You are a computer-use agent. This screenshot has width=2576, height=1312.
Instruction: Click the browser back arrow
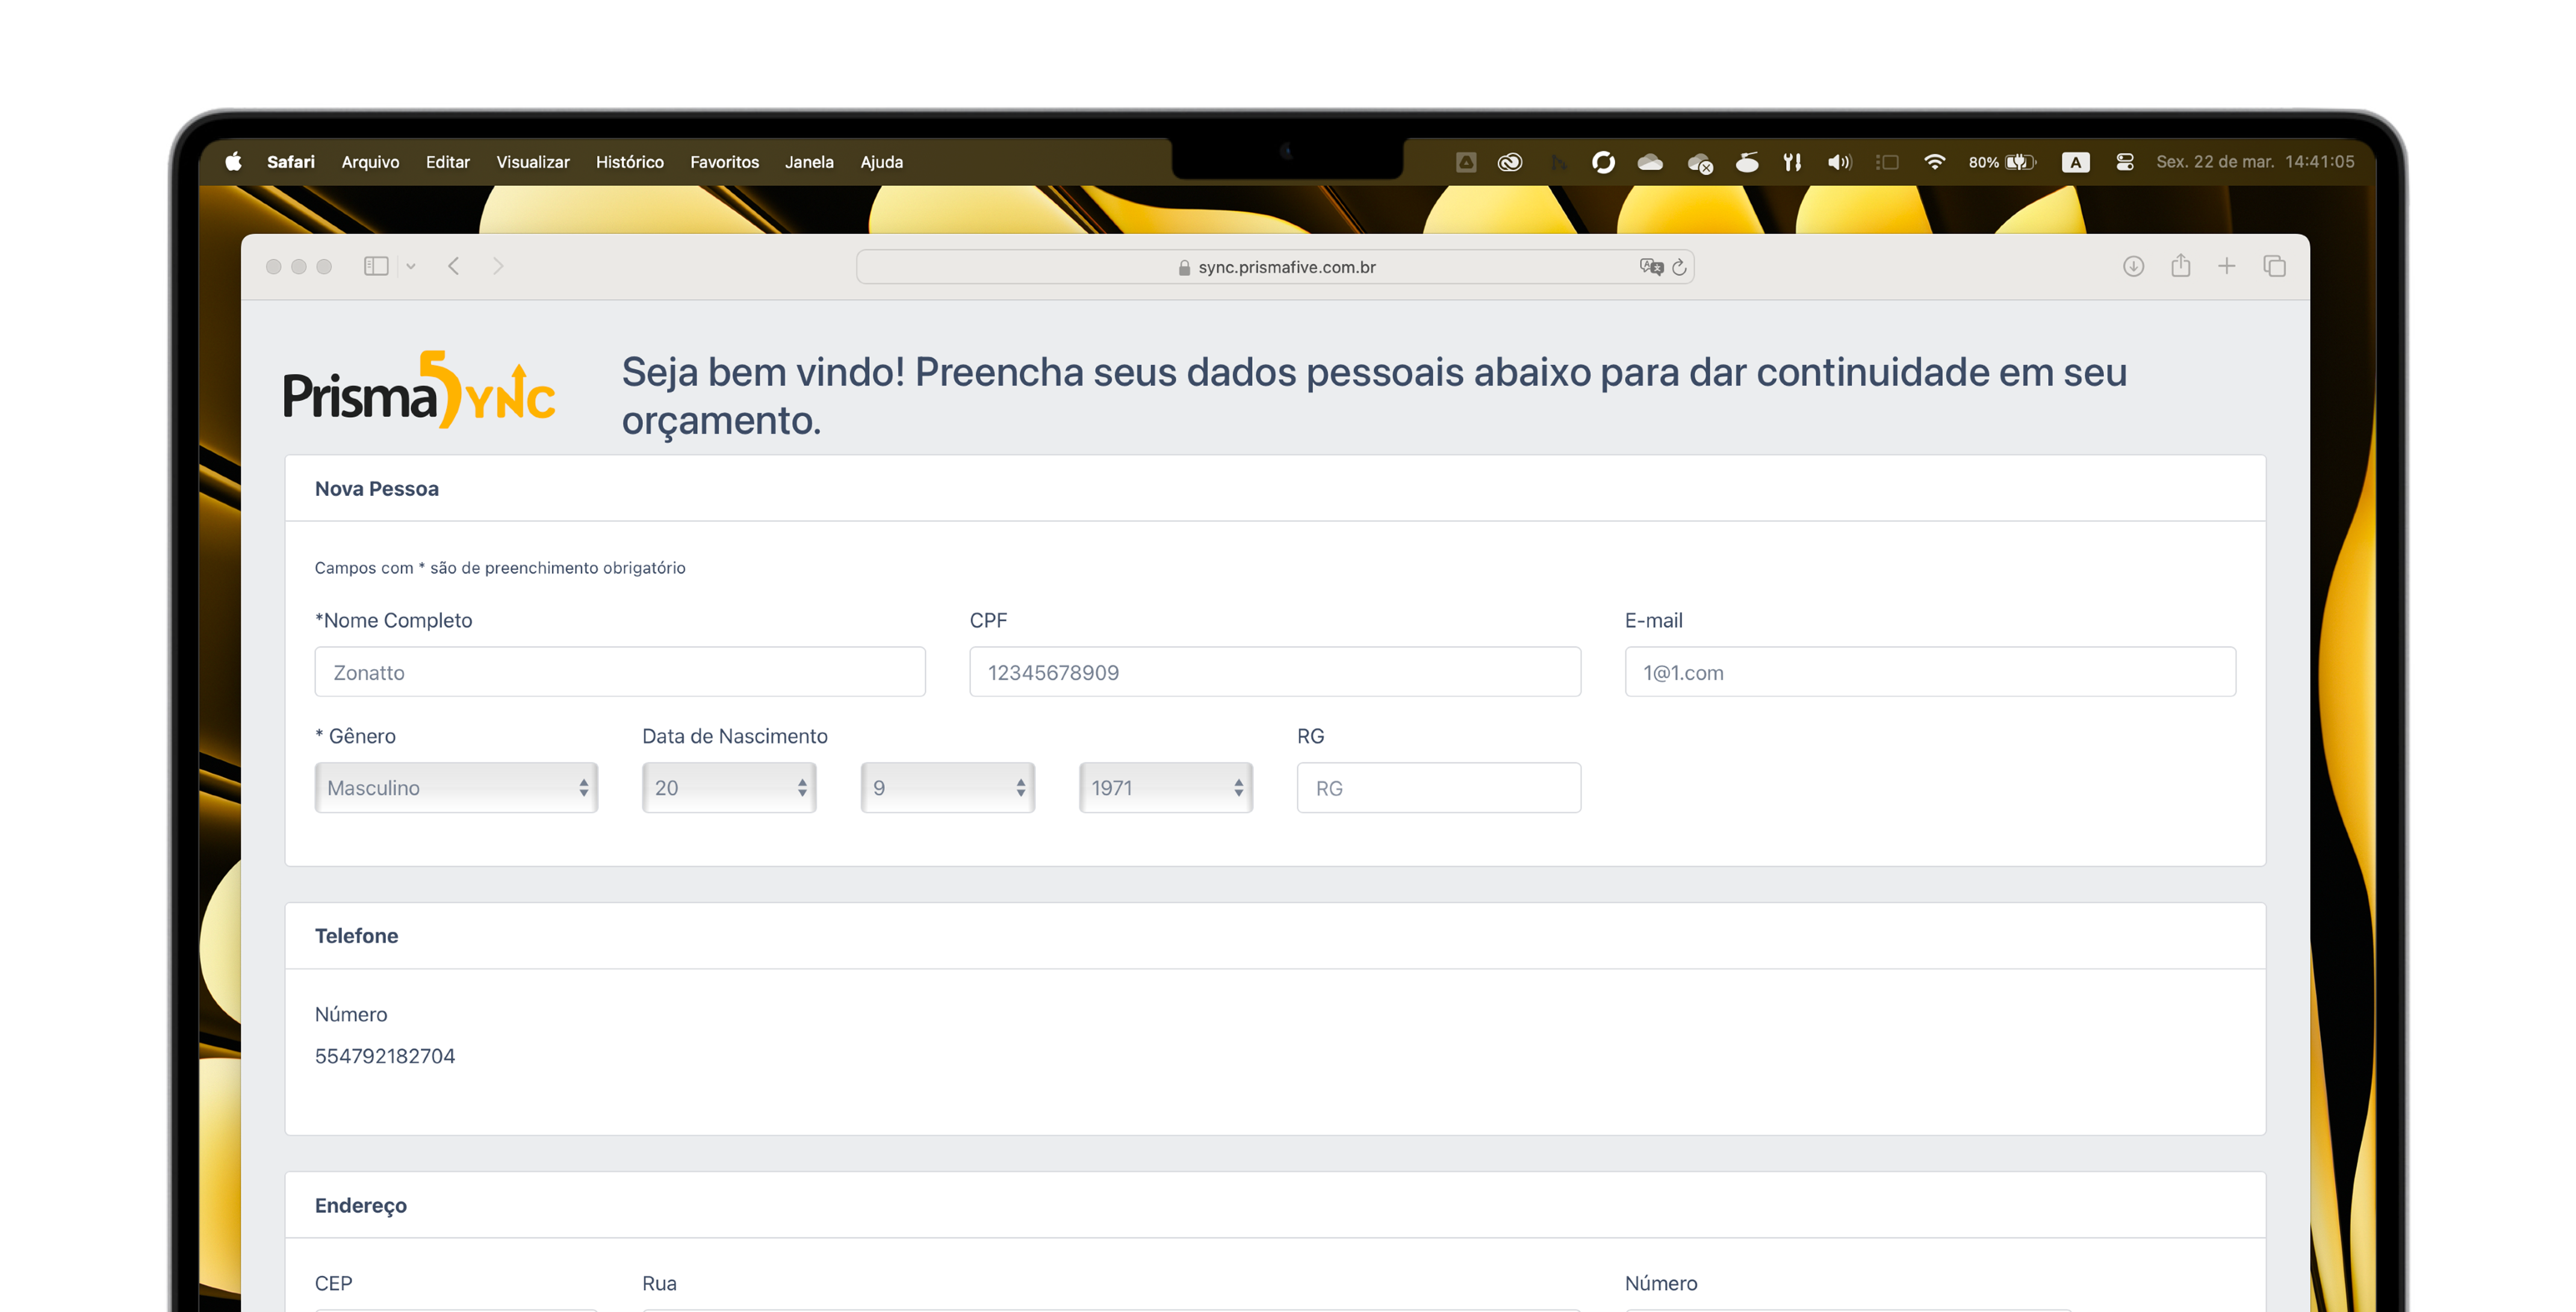coord(454,266)
